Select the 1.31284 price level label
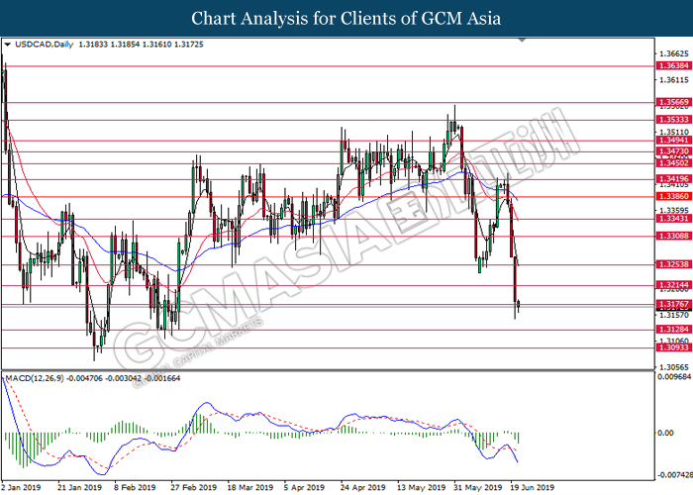 [673, 330]
